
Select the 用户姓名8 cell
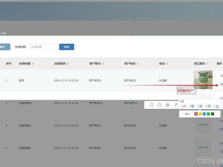point(130,148)
